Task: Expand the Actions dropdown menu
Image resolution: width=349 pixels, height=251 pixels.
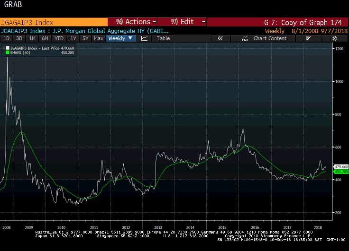Action: coord(132,22)
